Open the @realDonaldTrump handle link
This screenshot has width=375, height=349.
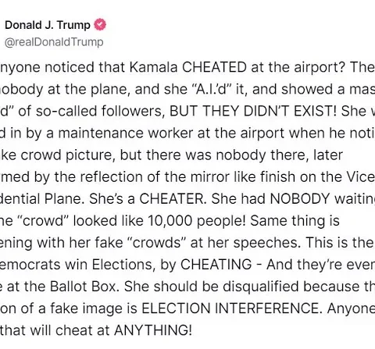tap(54, 42)
